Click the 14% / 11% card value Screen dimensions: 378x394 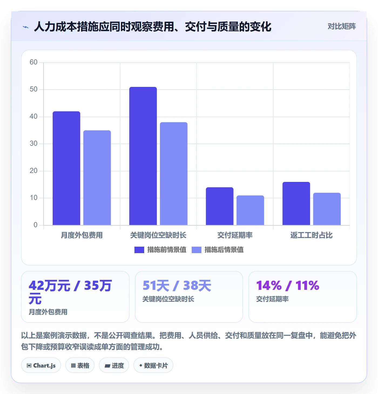[x=288, y=286]
